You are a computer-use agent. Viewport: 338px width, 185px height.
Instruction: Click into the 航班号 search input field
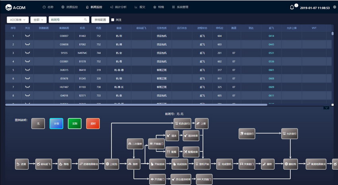66,19
